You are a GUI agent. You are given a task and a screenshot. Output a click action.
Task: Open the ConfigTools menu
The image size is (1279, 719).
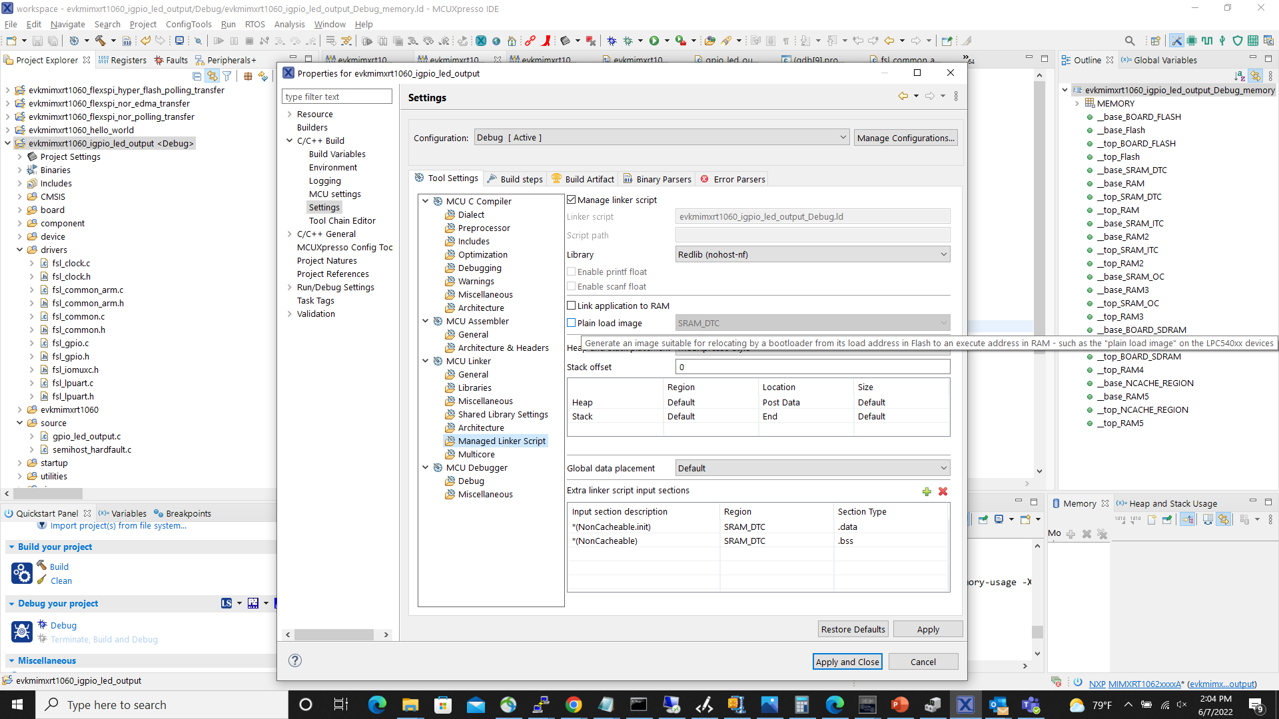point(189,24)
